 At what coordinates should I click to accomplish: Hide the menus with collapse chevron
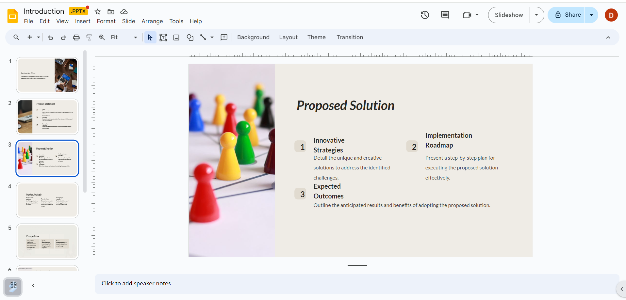(608, 37)
